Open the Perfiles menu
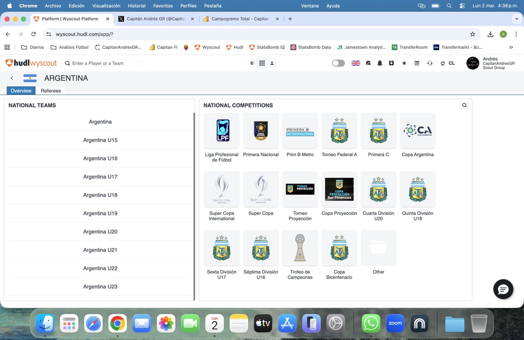The width and height of the screenshot is (524, 340). point(188,6)
